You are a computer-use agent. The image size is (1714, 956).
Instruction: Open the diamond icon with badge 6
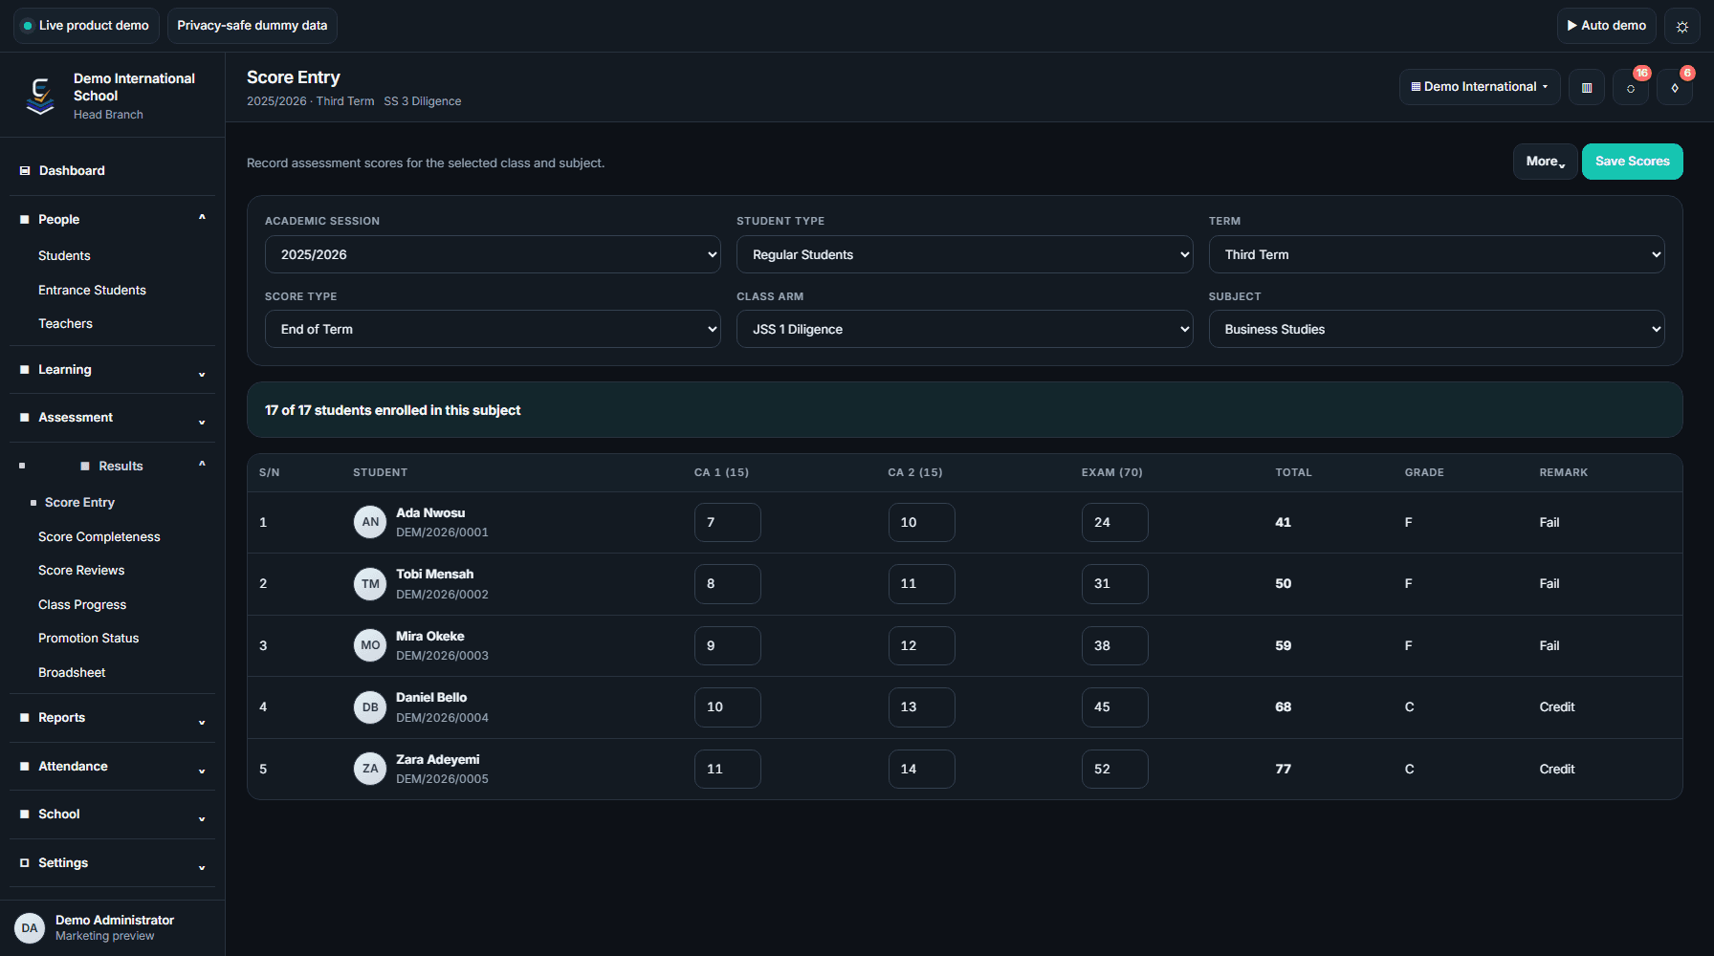coord(1675,87)
